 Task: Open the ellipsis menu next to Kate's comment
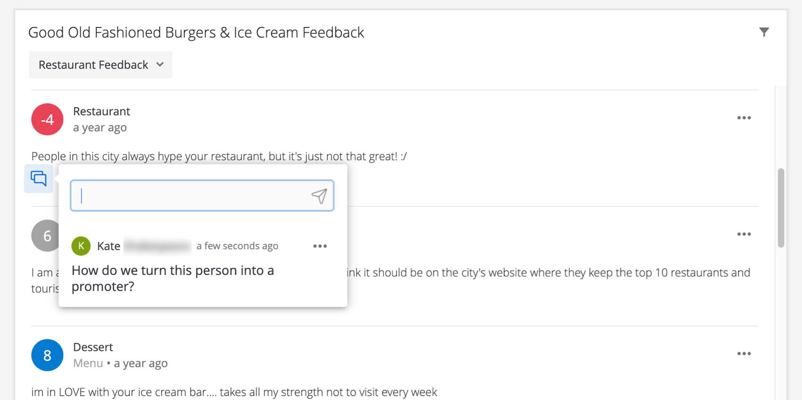coord(320,246)
